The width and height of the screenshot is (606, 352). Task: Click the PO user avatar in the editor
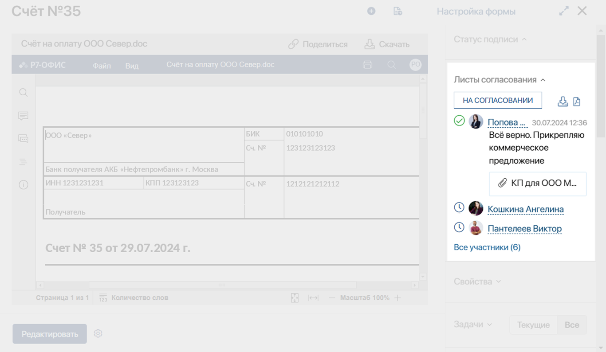(x=415, y=65)
